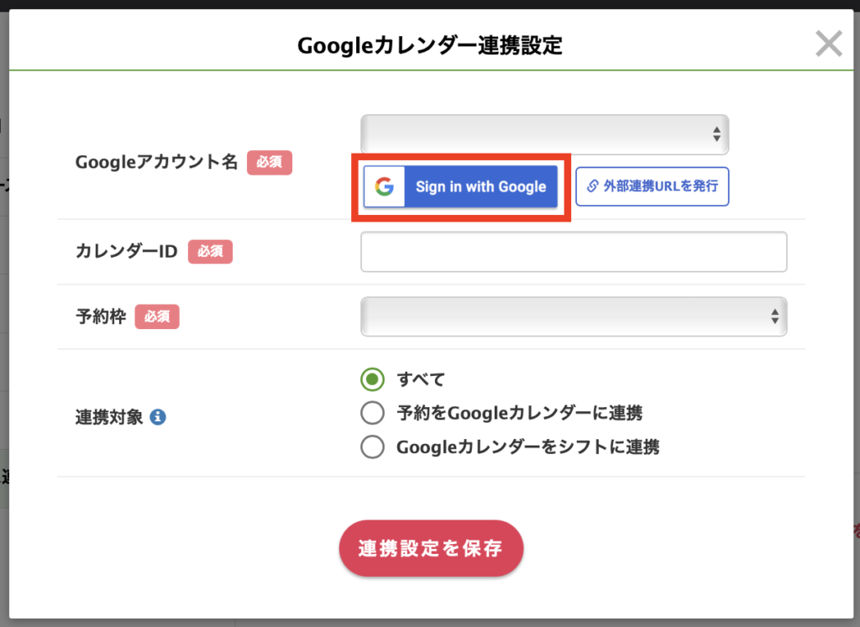Viewport: 860px width, 627px height.
Task: Save settings with 連携設定を保存 button
Action: pyautogui.click(x=431, y=548)
